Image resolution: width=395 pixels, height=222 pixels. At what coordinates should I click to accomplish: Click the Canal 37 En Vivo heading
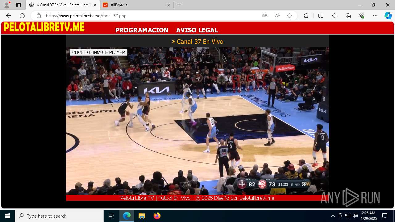click(x=197, y=41)
